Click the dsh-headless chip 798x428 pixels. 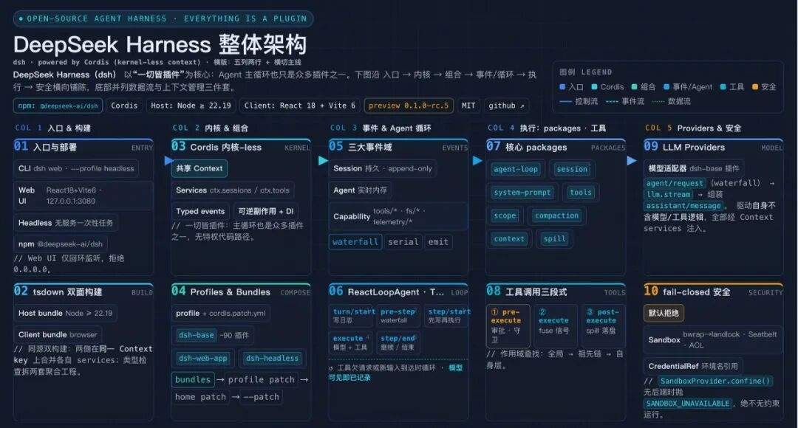coord(272,359)
